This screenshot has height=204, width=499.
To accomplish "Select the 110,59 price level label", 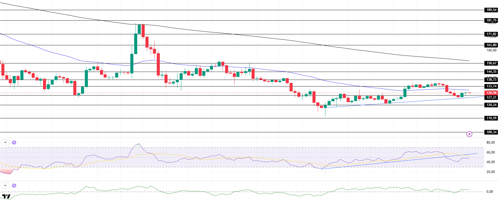I will pos(491,118).
